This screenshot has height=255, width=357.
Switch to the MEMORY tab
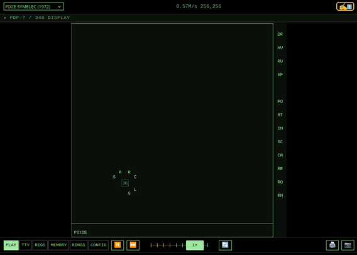tap(58, 245)
